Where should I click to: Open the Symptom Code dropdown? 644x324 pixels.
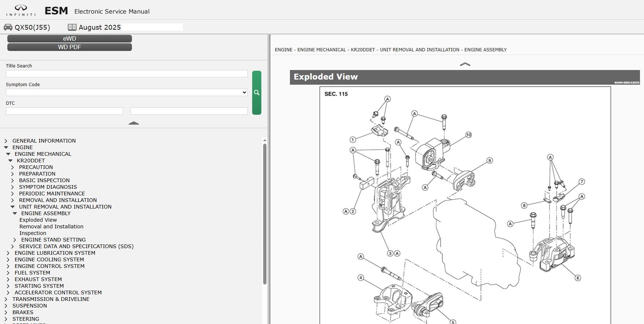(x=127, y=92)
